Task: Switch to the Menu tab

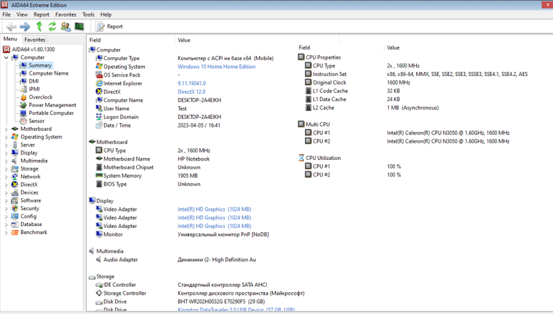Action: tap(10, 39)
